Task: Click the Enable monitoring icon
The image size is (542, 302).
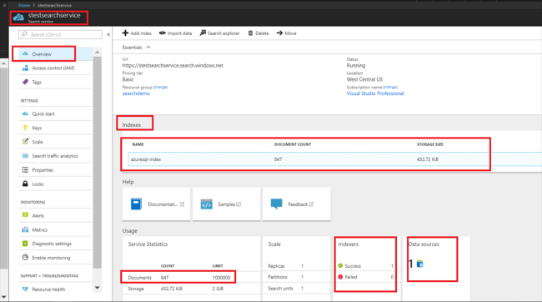Action: coord(25,258)
